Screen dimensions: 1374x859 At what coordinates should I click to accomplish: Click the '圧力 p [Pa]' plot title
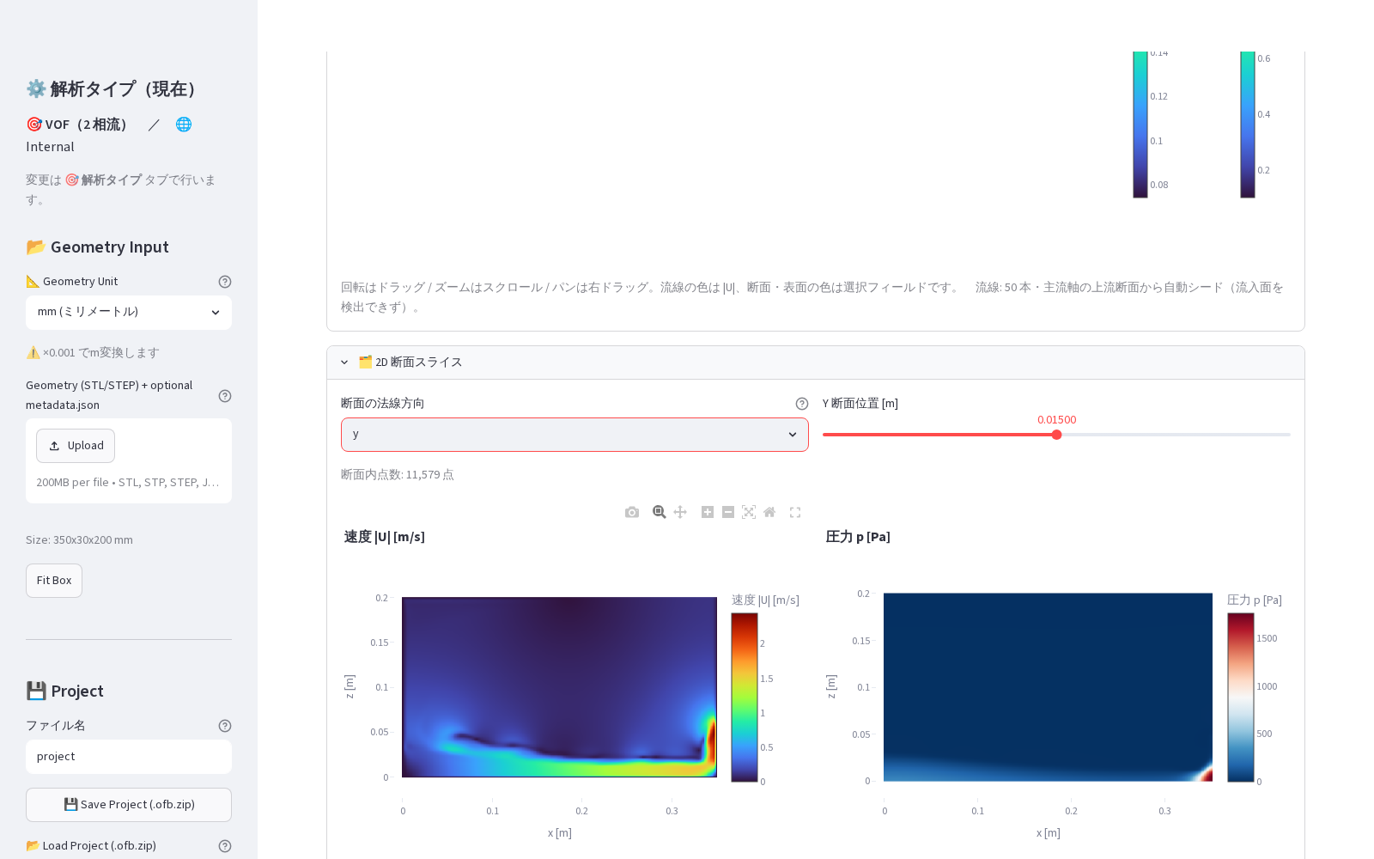(858, 537)
